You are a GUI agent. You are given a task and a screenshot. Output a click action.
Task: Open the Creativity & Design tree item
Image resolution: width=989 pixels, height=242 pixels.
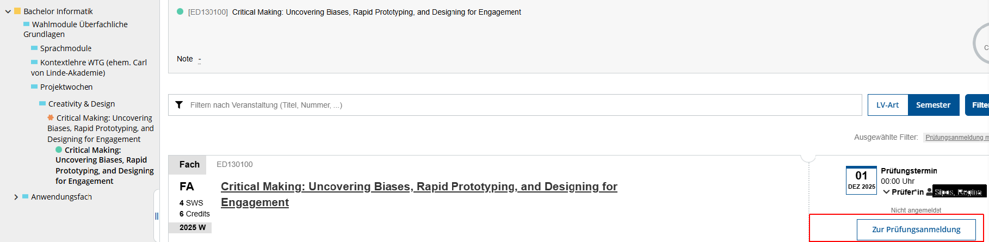pos(82,104)
